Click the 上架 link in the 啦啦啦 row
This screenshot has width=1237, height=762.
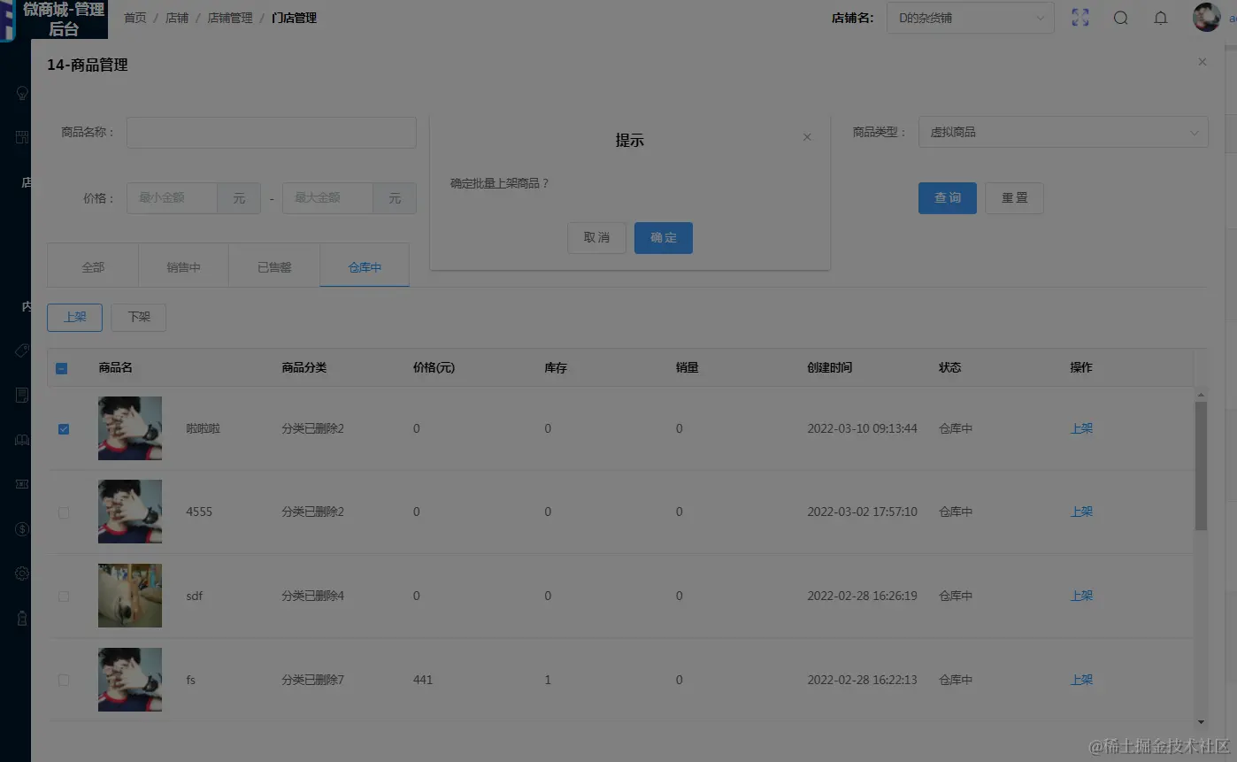tap(1081, 428)
